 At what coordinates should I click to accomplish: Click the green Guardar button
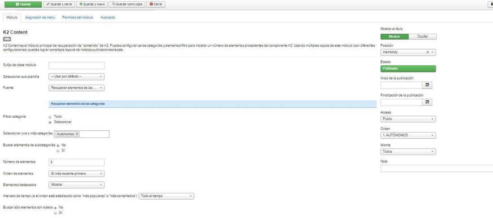click(x=23, y=4)
